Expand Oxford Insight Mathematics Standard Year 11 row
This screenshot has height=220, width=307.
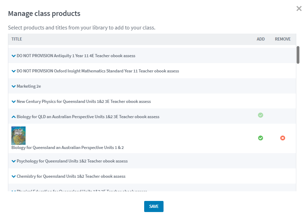[x=13, y=71]
